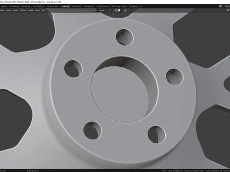The width and height of the screenshot is (230, 172).
Task: Open the proportional editing falloff dropdown
Action: point(129,11)
